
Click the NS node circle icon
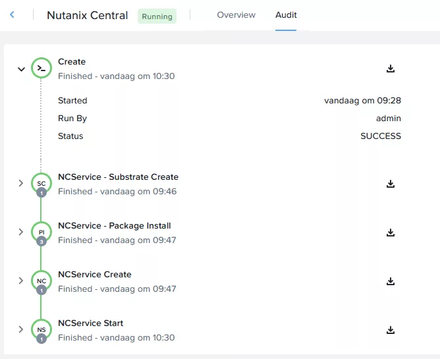point(41,330)
